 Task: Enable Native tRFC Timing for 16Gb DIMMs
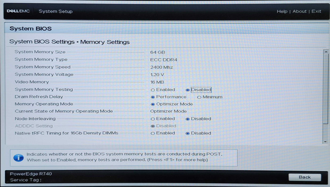[x=153, y=133]
